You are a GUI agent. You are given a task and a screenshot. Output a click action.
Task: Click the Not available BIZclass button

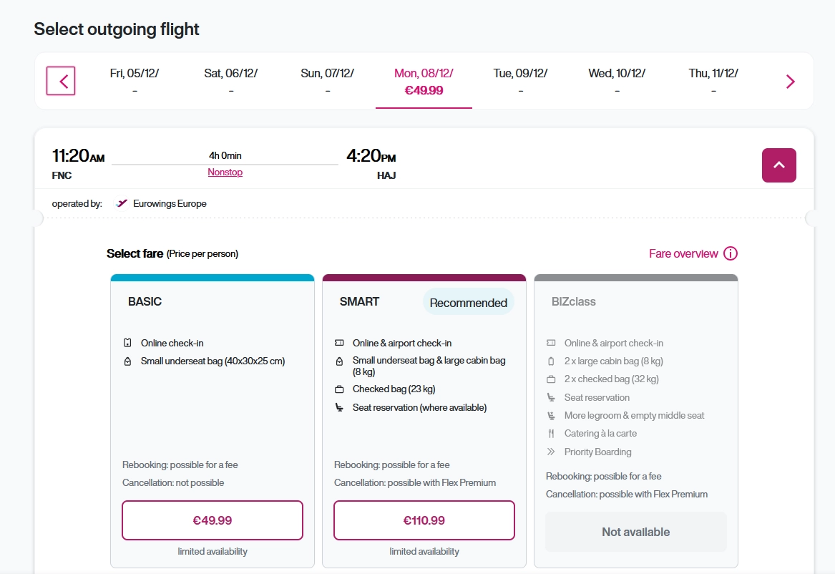click(x=635, y=532)
